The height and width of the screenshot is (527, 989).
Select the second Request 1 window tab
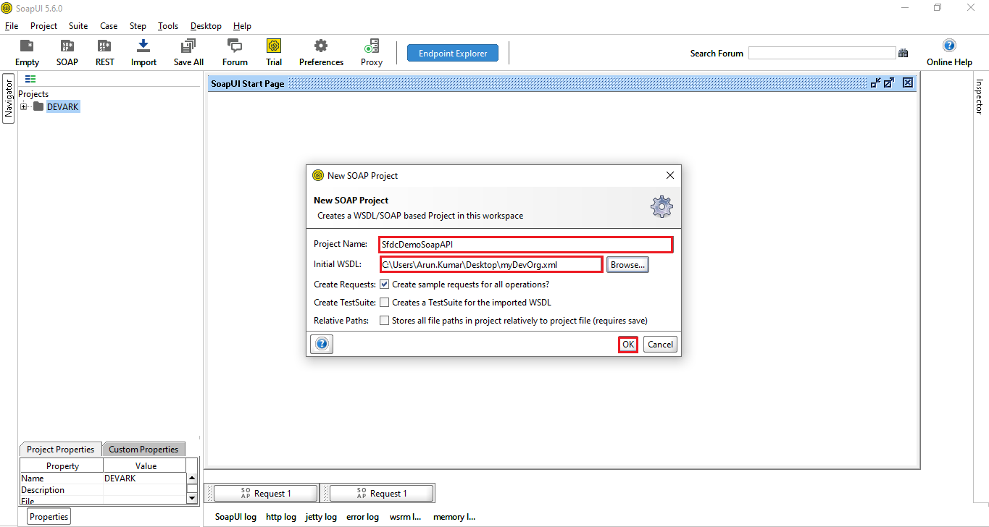[382, 494]
